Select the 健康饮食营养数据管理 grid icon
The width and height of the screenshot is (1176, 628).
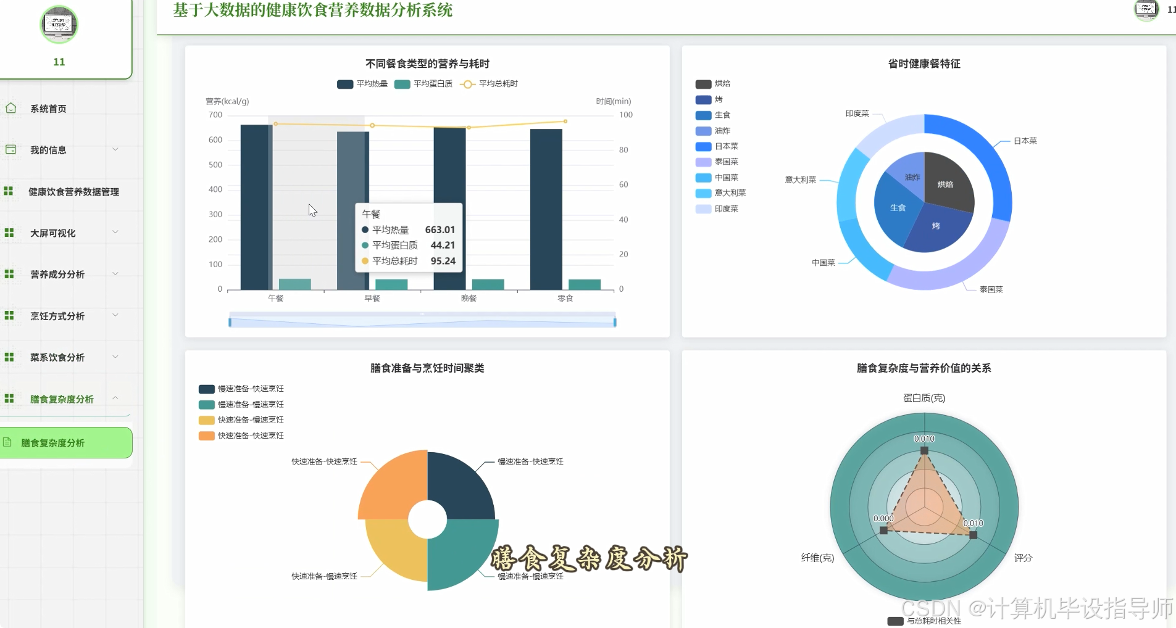pos(9,191)
